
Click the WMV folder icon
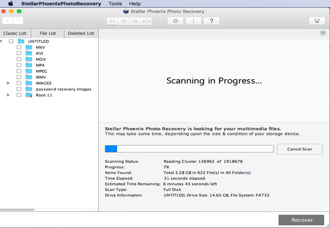(29, 77)
